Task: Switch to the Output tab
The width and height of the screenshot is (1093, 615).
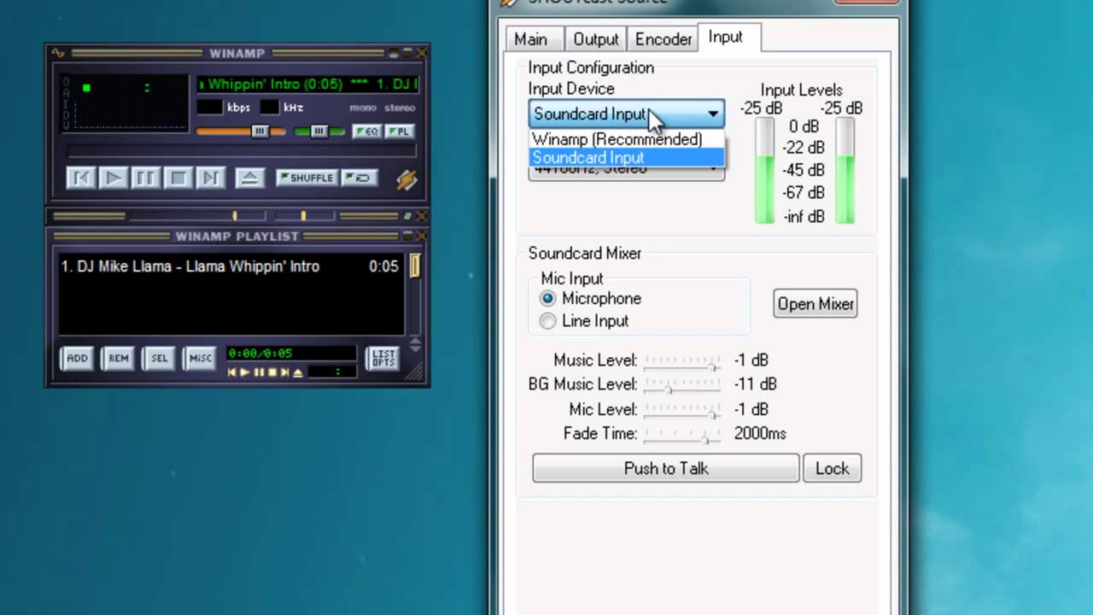Action: pyautogui.click(x=596, y=39)
